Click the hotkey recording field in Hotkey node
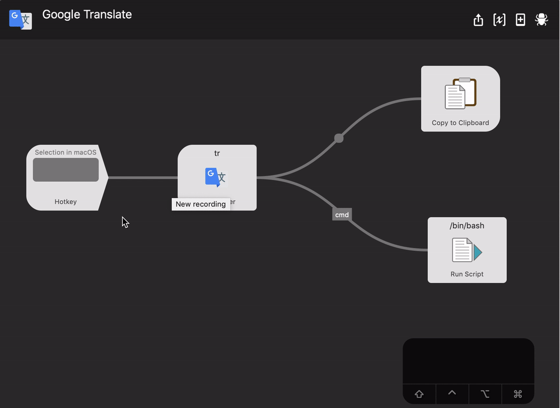The image size is (560, 408). click(x=66, y=170)
